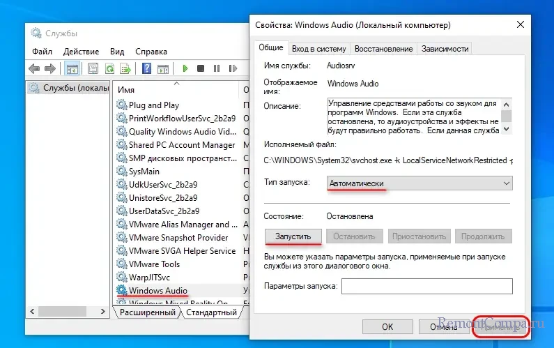Viewport: 554px width, 348px height.
Task: Open the Файл menu
Action: pos(42,52)
